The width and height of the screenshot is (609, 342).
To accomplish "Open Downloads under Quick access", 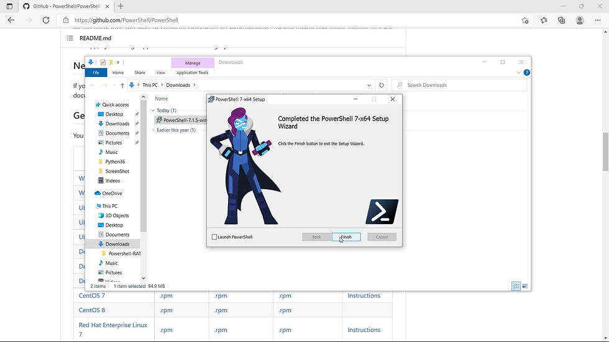I will pyautogui.click(x=117, y=124).
